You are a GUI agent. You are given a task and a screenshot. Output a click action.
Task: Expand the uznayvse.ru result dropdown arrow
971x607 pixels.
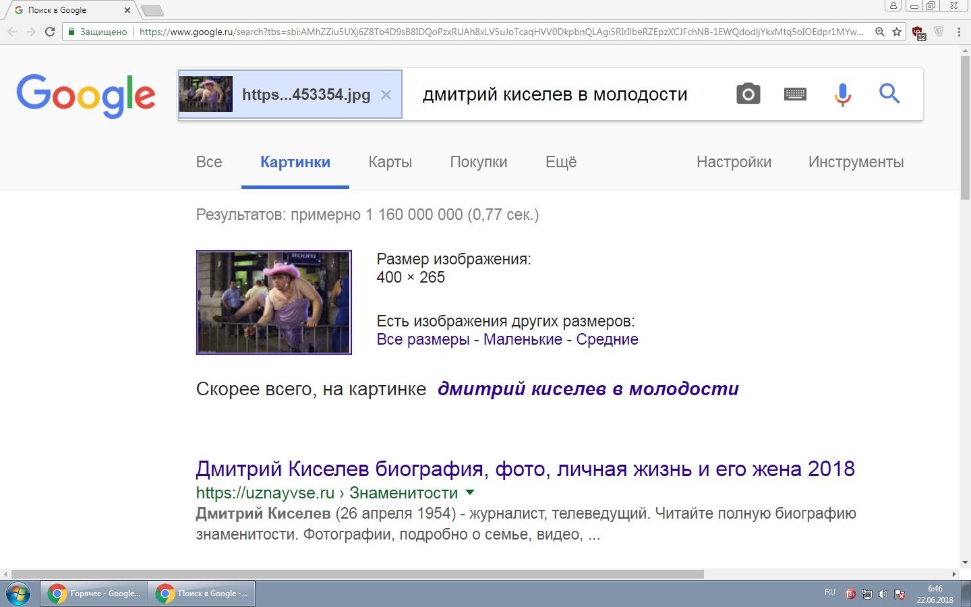[470, 492]
